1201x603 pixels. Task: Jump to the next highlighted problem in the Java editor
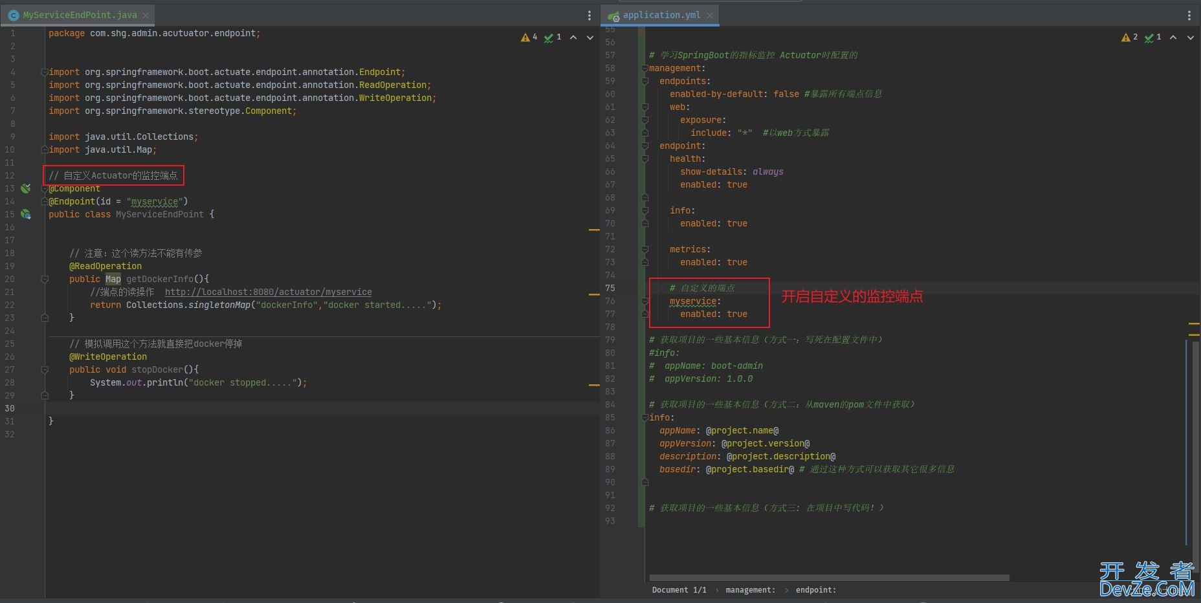590,38
